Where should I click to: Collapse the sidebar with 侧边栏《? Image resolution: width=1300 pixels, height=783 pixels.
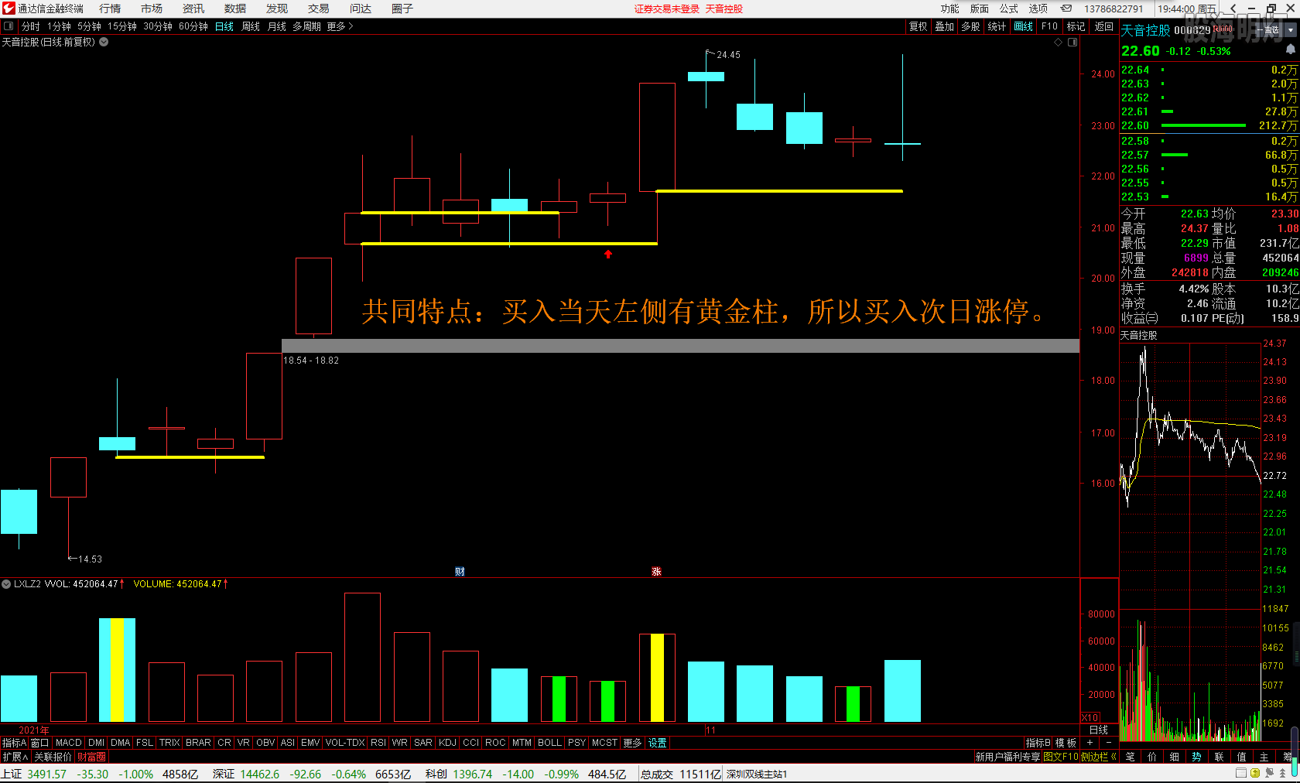point(1099,757)
